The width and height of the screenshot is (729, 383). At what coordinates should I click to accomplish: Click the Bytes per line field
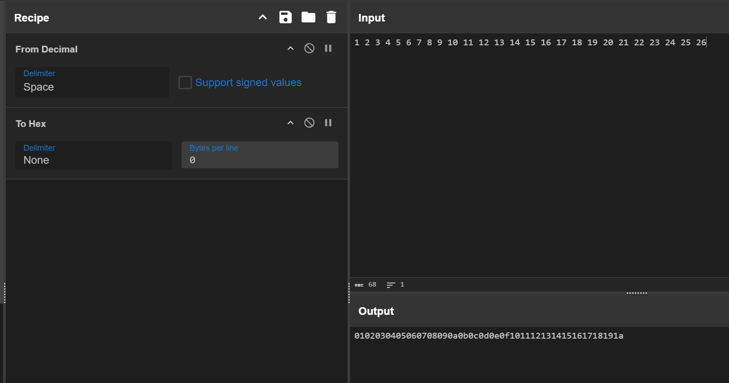(260, 156)
